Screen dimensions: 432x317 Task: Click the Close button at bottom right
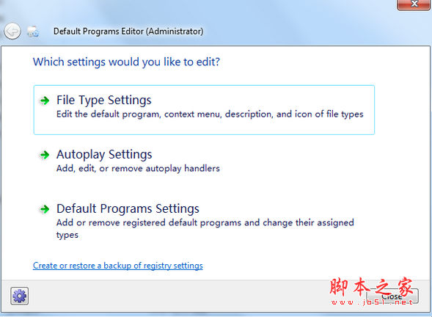(392, 296)
